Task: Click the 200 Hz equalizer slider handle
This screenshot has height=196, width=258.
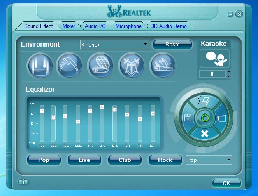Action: pos(53,117)
